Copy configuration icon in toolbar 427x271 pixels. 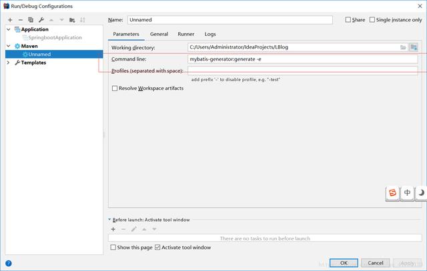[31, 20]
